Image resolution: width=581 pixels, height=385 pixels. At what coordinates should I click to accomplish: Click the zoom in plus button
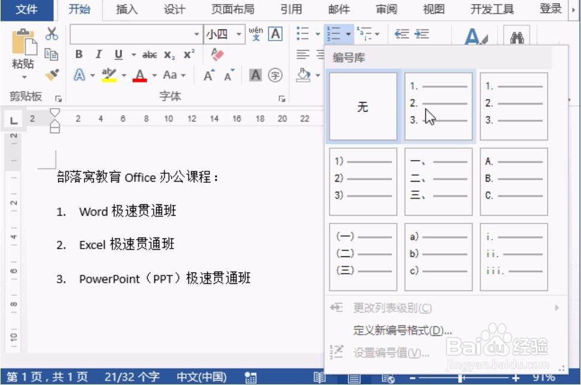pyautogui.click(x=515, y=378)
